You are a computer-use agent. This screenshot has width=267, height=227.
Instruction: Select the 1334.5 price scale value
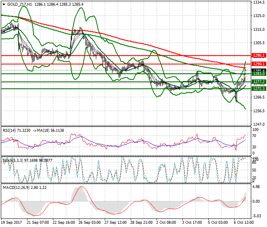coord(259,2)
